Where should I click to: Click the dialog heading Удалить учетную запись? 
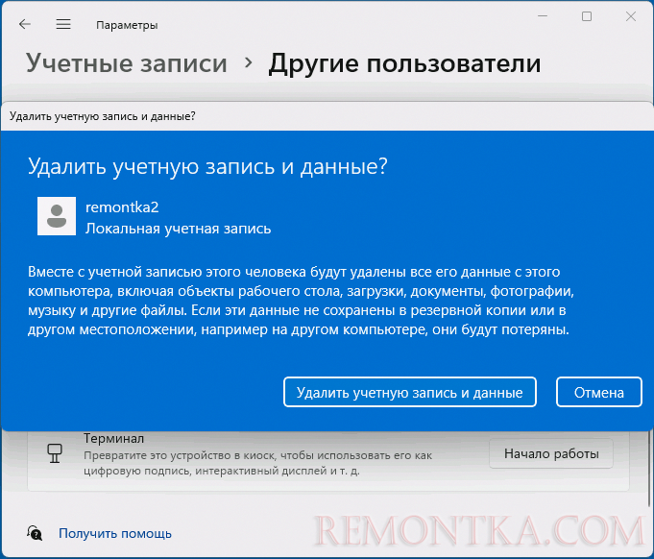coord(207,166)
